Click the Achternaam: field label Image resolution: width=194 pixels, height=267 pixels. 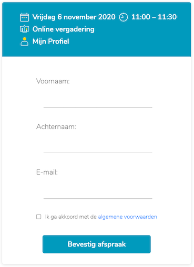tap(56, 127)
